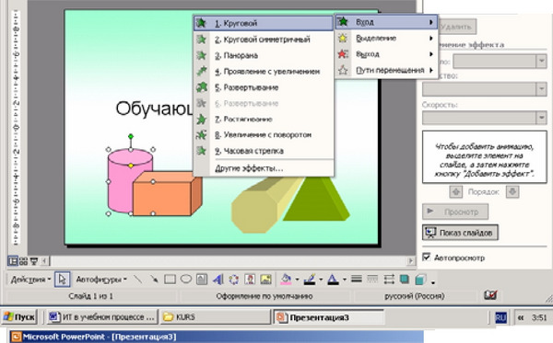Select the orange box shape on slide
The width and height of the screenshot is (553, 343).
click(167, 194)
